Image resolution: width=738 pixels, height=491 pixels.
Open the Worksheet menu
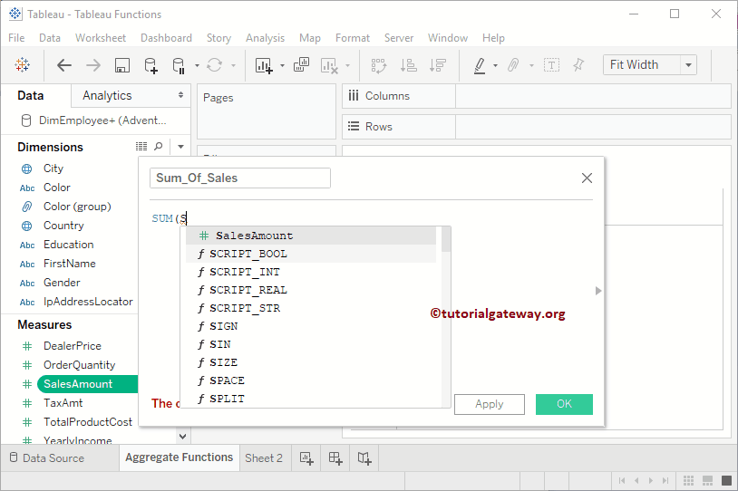click(x=101, y=38)
